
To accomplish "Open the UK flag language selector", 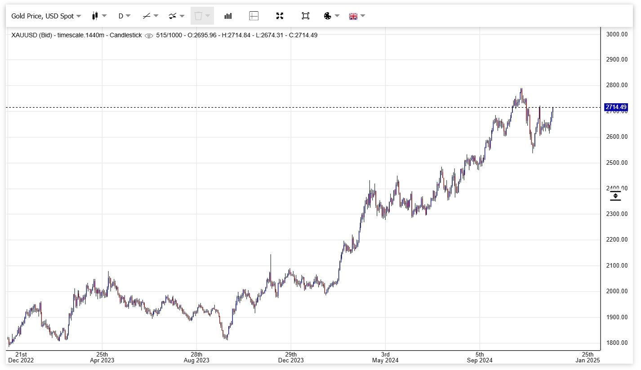I will pyautogui.click(x=357, y=16).
